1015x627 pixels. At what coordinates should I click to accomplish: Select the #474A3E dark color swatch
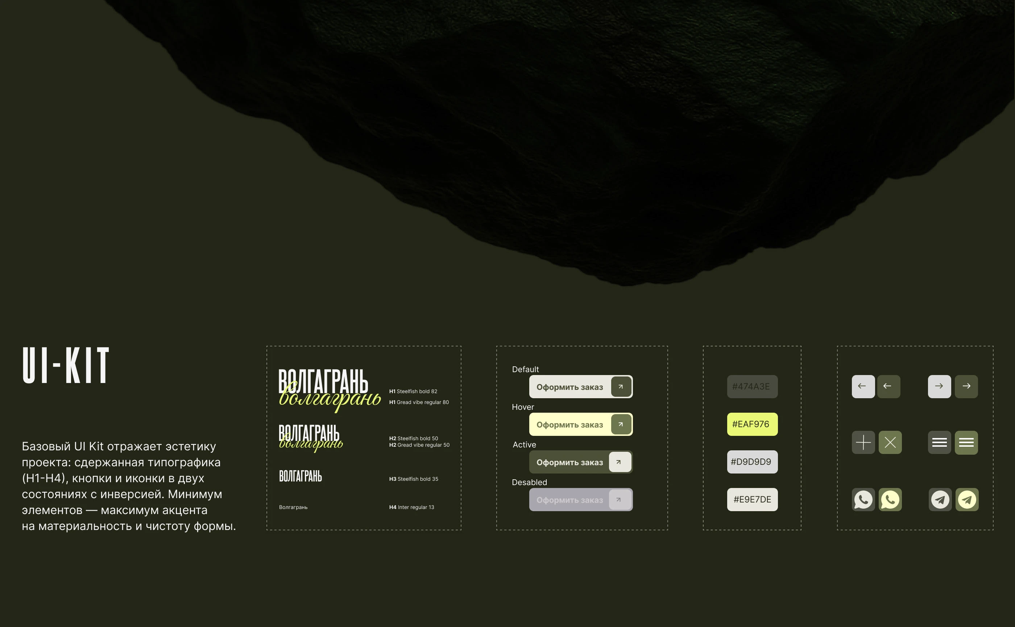click(x=752, y=387)
